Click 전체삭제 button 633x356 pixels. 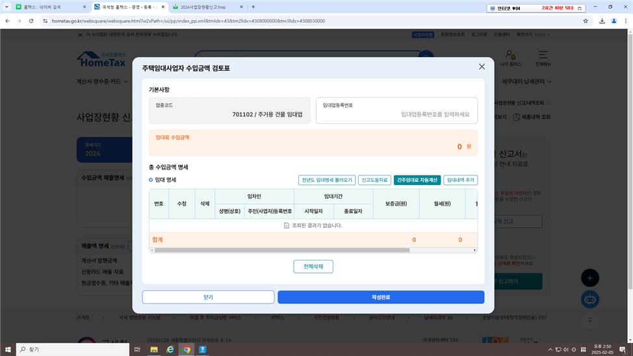pos(313,266)
